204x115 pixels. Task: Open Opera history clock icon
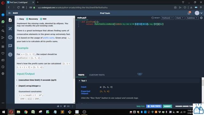3,67
